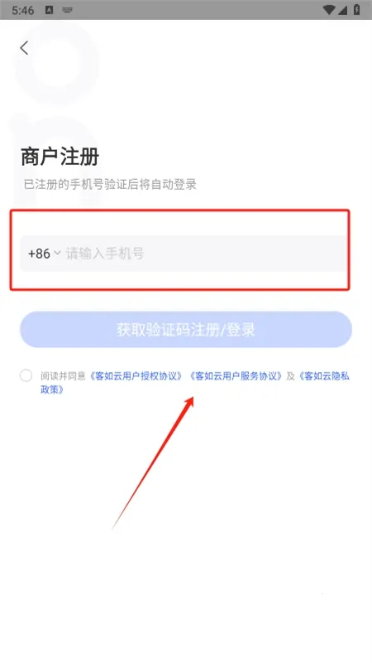Go back using the top-left arrow
The width and height of the screenshot is (372, 663).
pyautogui.click(x=24, y=48)
